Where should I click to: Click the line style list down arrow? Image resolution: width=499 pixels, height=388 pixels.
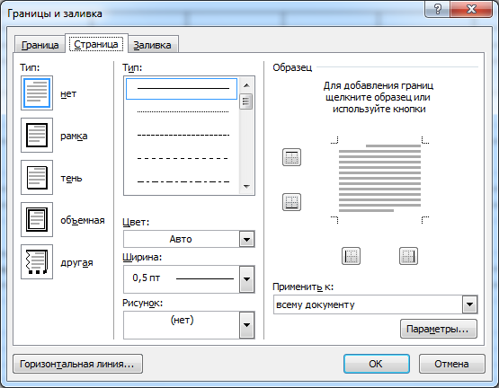click(x=246, y=187)
